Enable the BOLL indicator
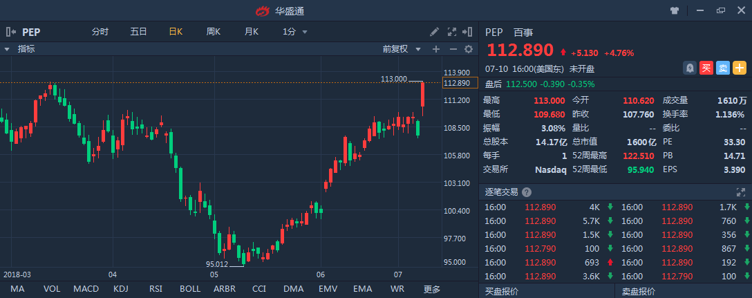Viewport: 752px width, 298px height. click(190, 289)
